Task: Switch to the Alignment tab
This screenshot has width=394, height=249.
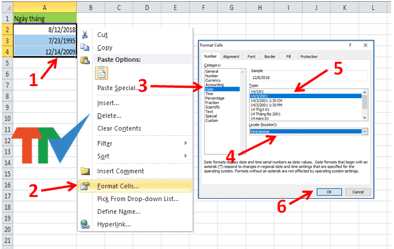Action: pyautogui.click(x=231, y=57)
